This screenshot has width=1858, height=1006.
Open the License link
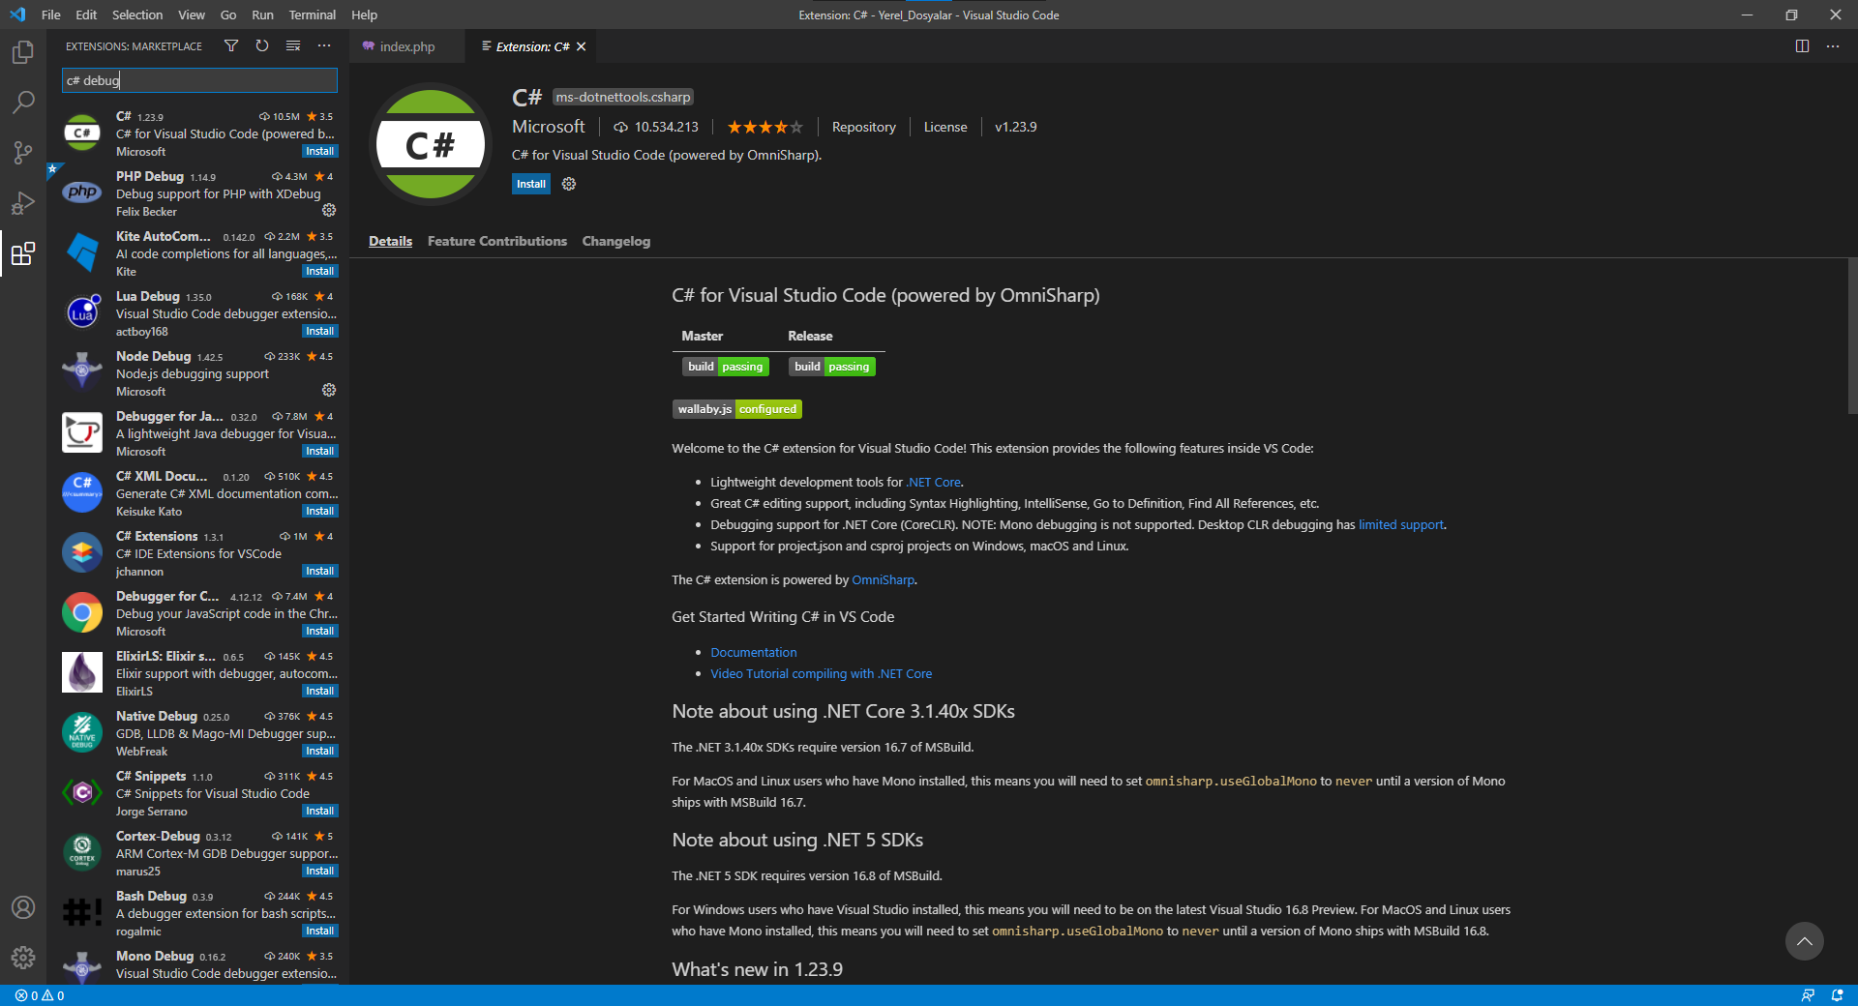point(945,127)
